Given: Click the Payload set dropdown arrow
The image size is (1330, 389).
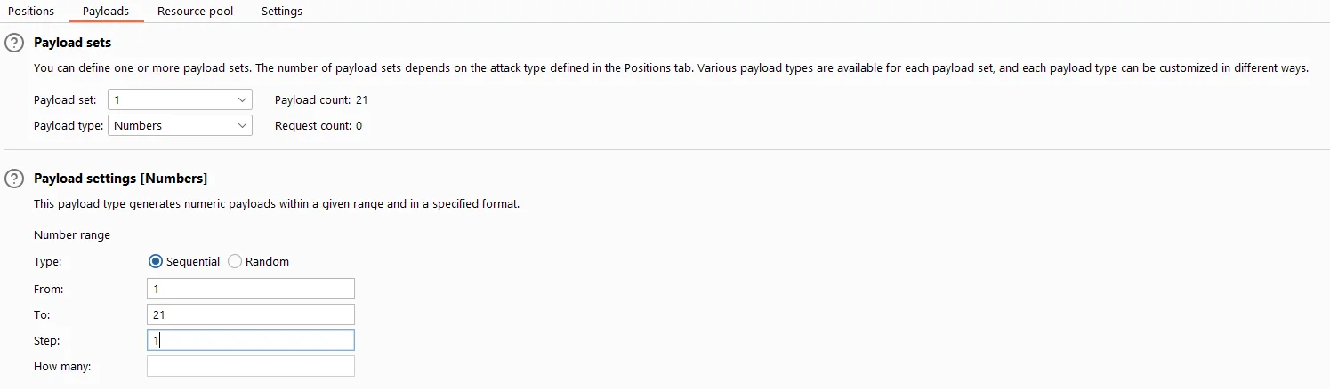Looking at the screenshot, I should (242, 99).
